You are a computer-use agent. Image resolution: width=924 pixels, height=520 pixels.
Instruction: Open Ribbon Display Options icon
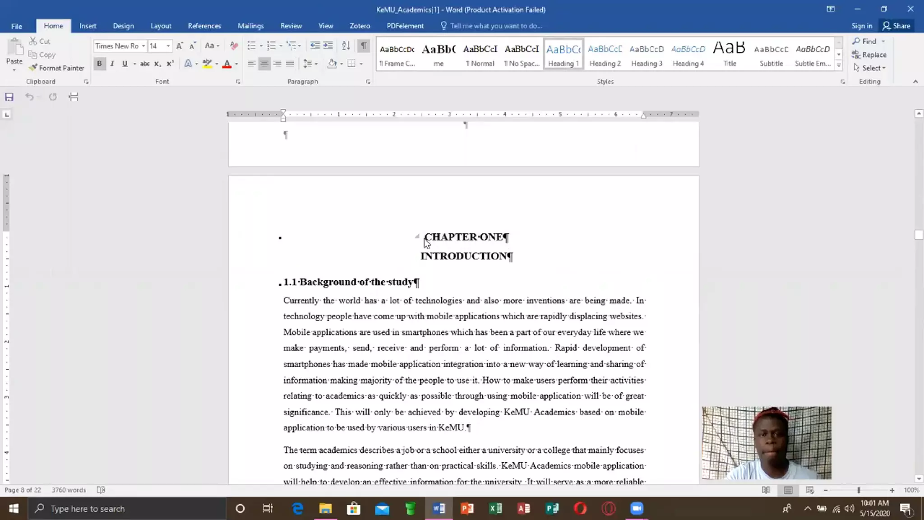pos(831,9)
